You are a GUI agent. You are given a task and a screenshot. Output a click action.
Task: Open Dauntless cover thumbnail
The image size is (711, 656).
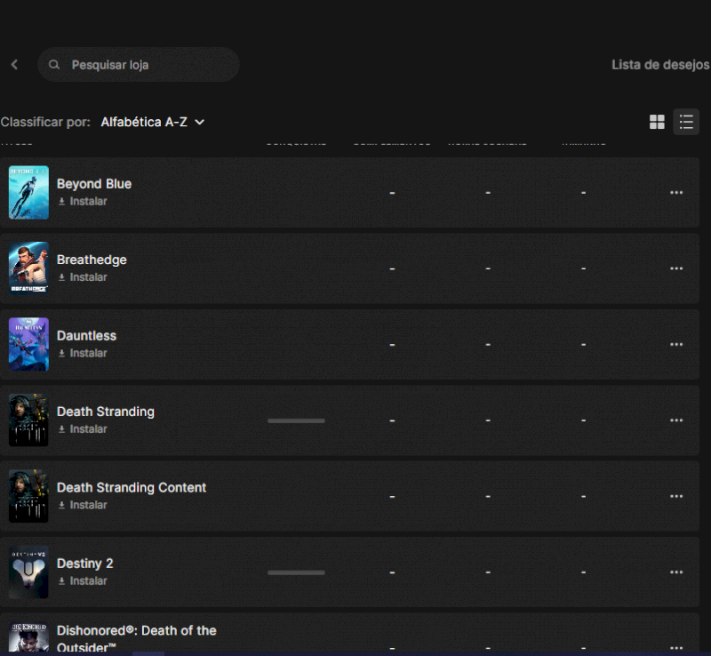[x=28, y=344]
